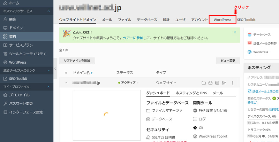Select 契約 in the sidebar

pyautogui.click(x=27, y=37)
